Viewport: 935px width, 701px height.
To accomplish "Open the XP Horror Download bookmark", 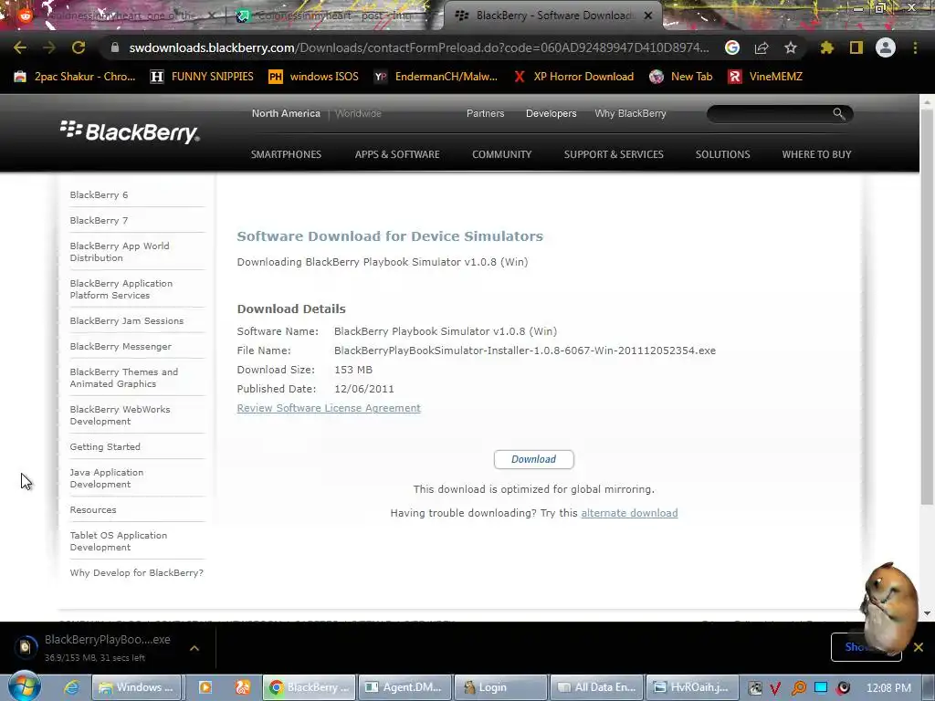I will [573, 77].
